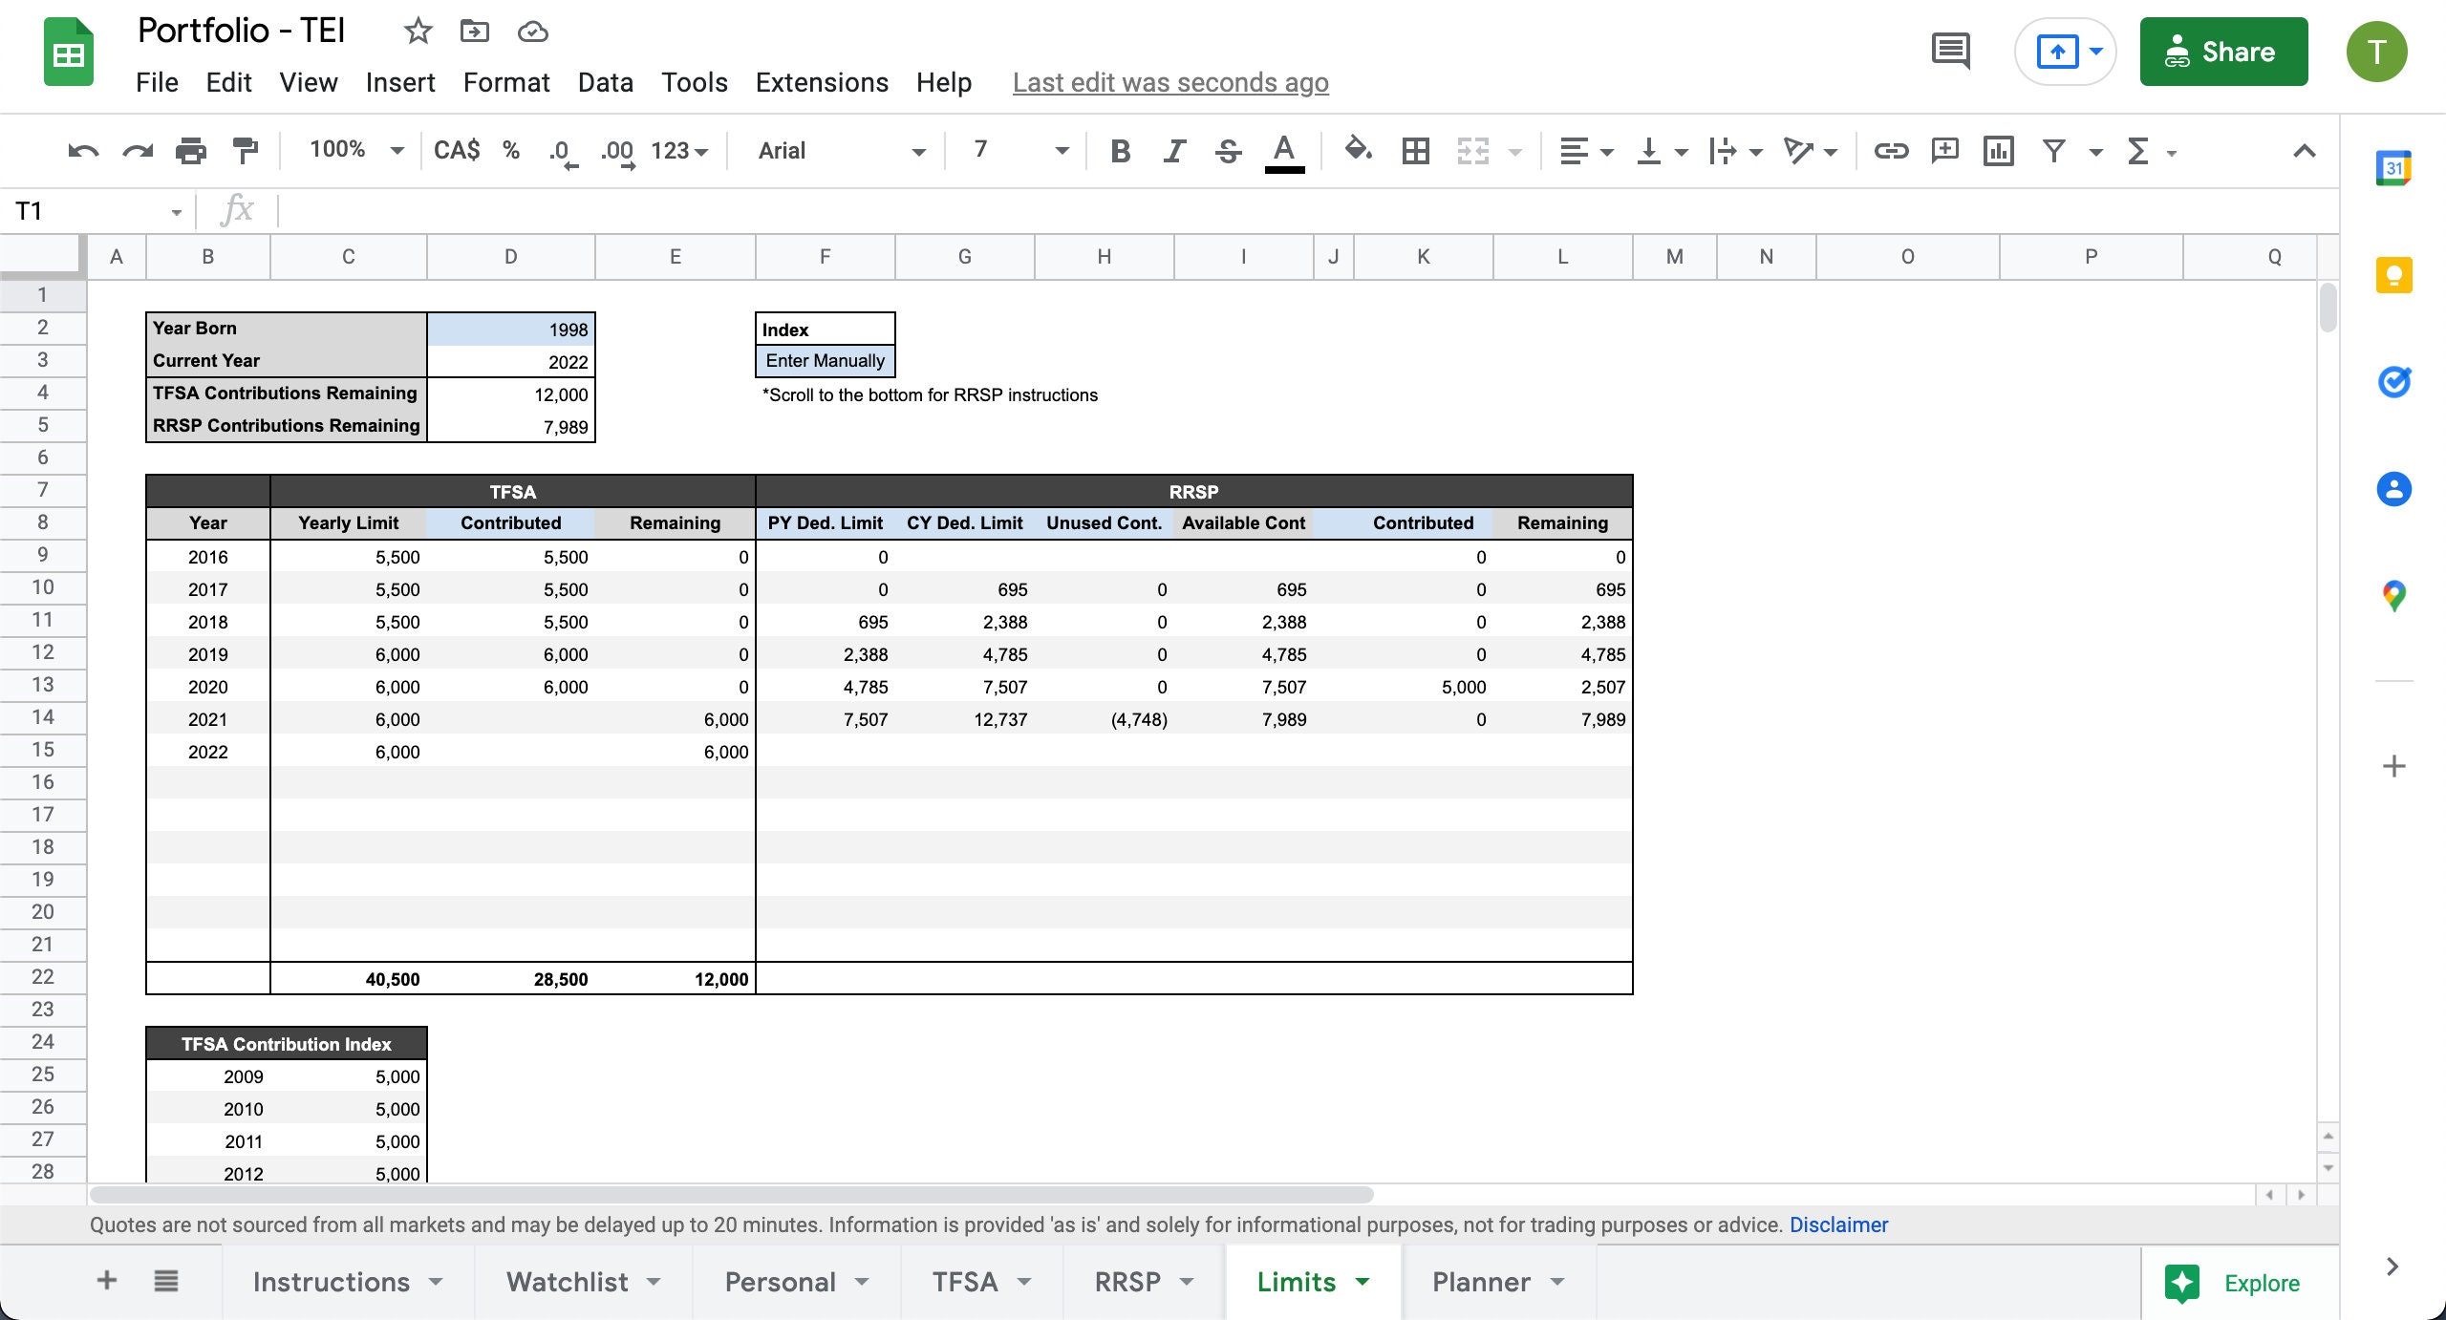Open Google Keep side panel
Viewport: 2446px width, 1320px height.
[x=2393, y=276]
